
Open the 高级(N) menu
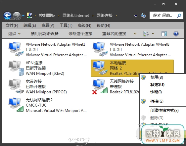pos(84,25)
